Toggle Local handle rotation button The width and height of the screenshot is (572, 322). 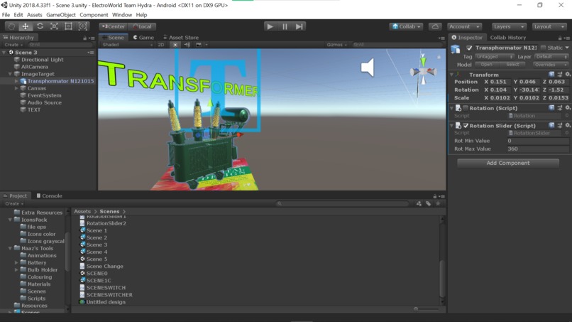(142, 27)
